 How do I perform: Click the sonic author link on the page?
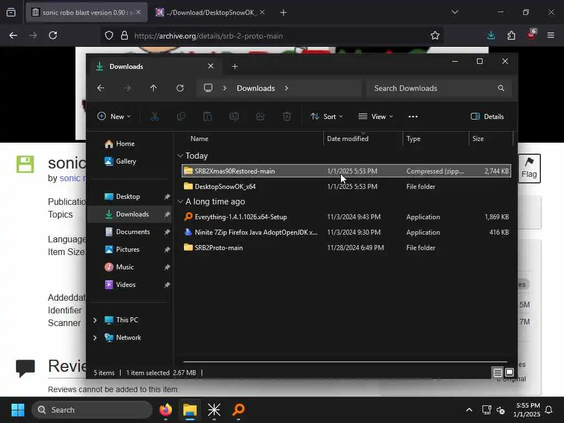point(72,178)
